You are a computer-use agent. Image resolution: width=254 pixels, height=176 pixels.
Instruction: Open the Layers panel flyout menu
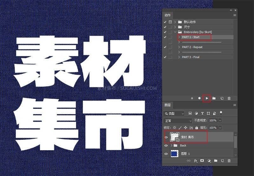pos(235,105)
